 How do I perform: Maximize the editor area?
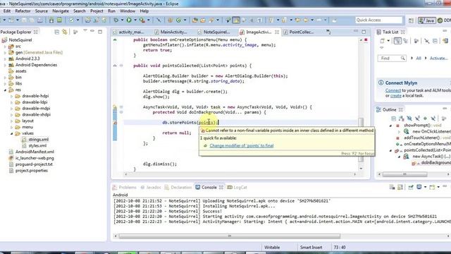364,31
